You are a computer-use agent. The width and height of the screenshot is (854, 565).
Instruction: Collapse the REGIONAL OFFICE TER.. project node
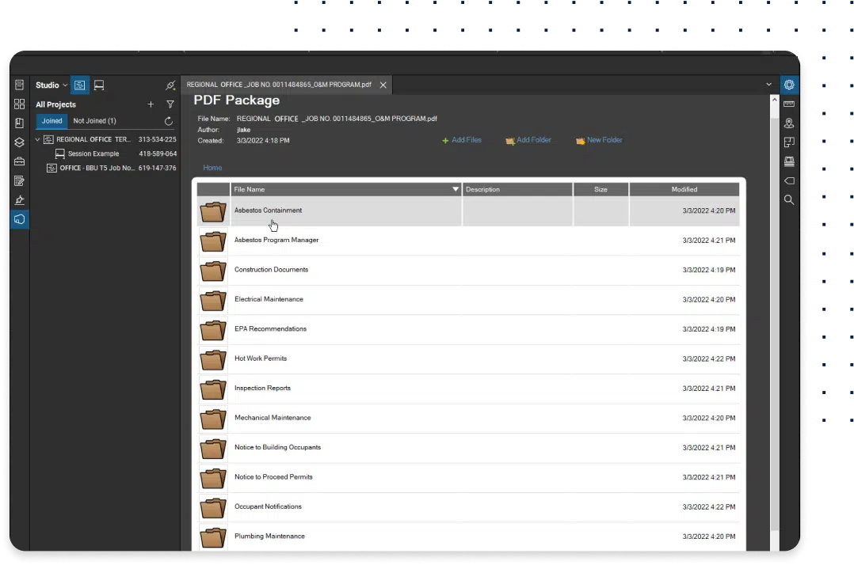pos(37,140)
